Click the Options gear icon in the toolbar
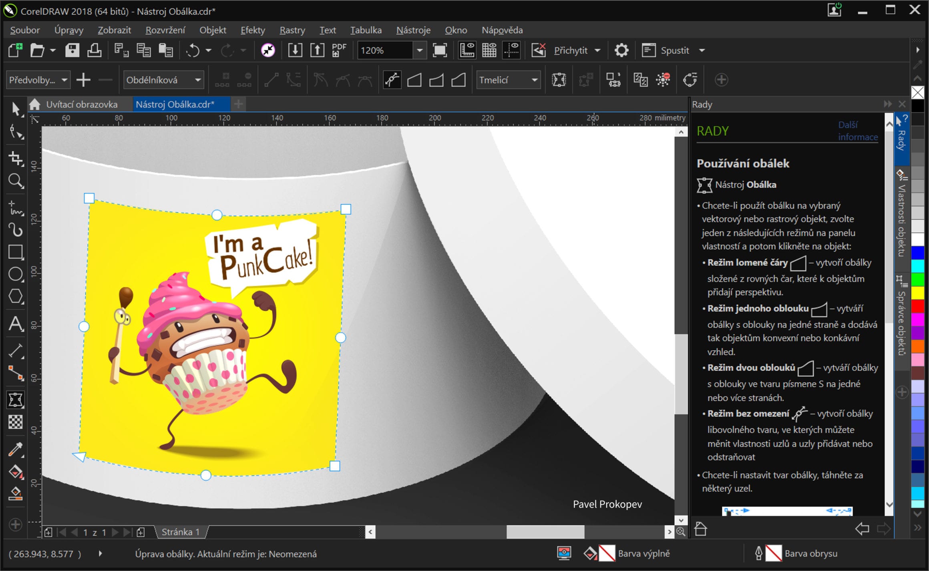The image size is (929, 571). 621,50
